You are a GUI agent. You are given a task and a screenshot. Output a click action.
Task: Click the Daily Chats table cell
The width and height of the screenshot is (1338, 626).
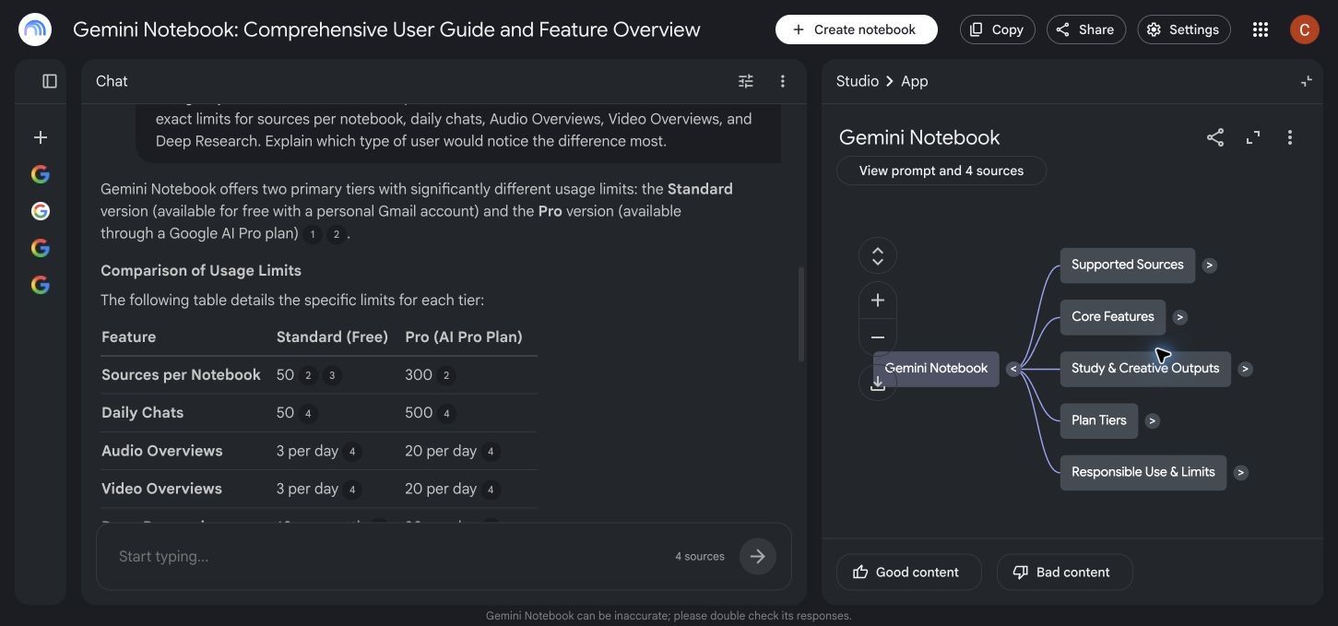pos(142,413)
